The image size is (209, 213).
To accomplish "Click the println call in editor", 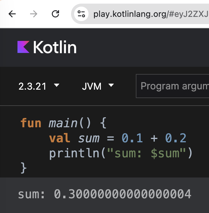I will pos(74,153).
